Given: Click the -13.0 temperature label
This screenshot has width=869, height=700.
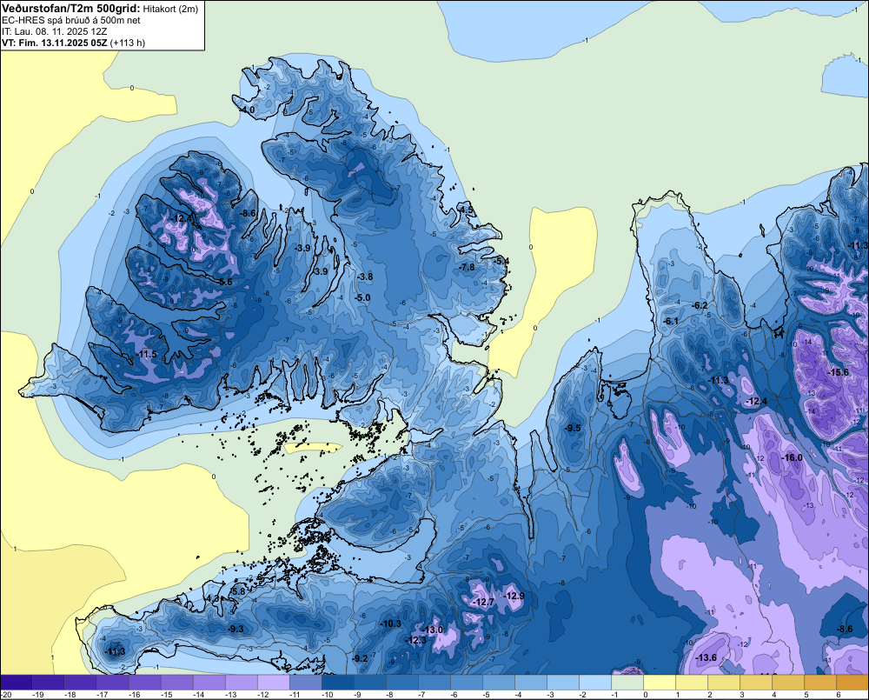Looking at the screenshot, I should pyautogui.click(x=432, y=630).
